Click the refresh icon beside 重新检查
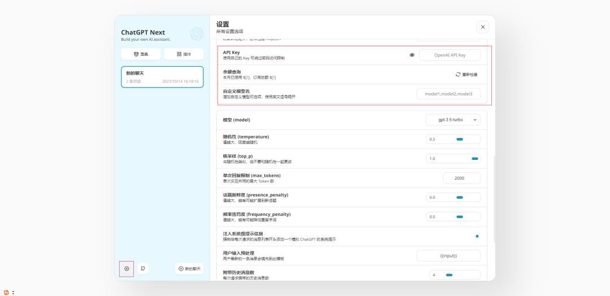The image size is (610, 296). [458, 75]
